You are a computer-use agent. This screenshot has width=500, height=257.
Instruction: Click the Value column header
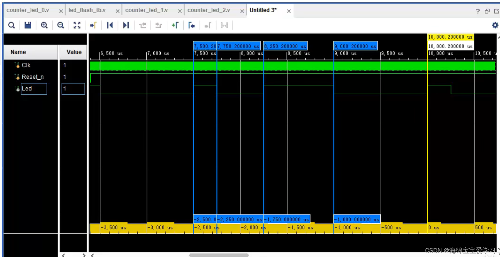[74, 52]
